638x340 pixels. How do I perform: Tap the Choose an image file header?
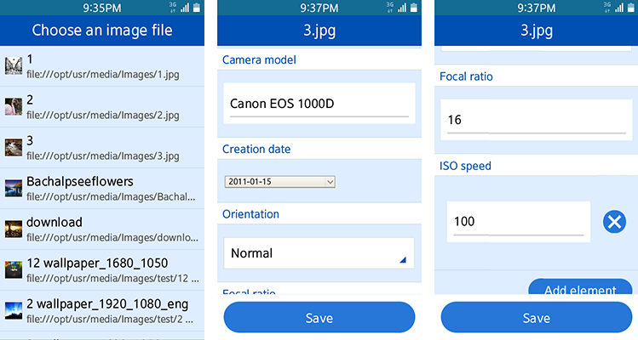click(x=102, y=31)
